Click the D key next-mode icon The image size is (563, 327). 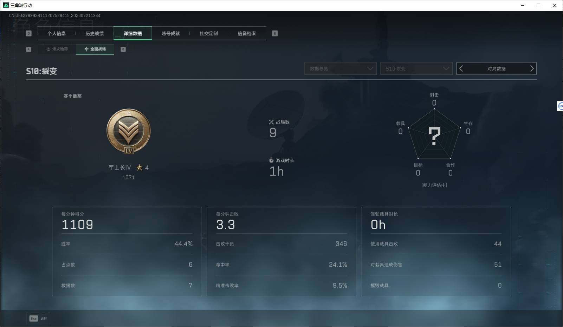tap(123, 49)
